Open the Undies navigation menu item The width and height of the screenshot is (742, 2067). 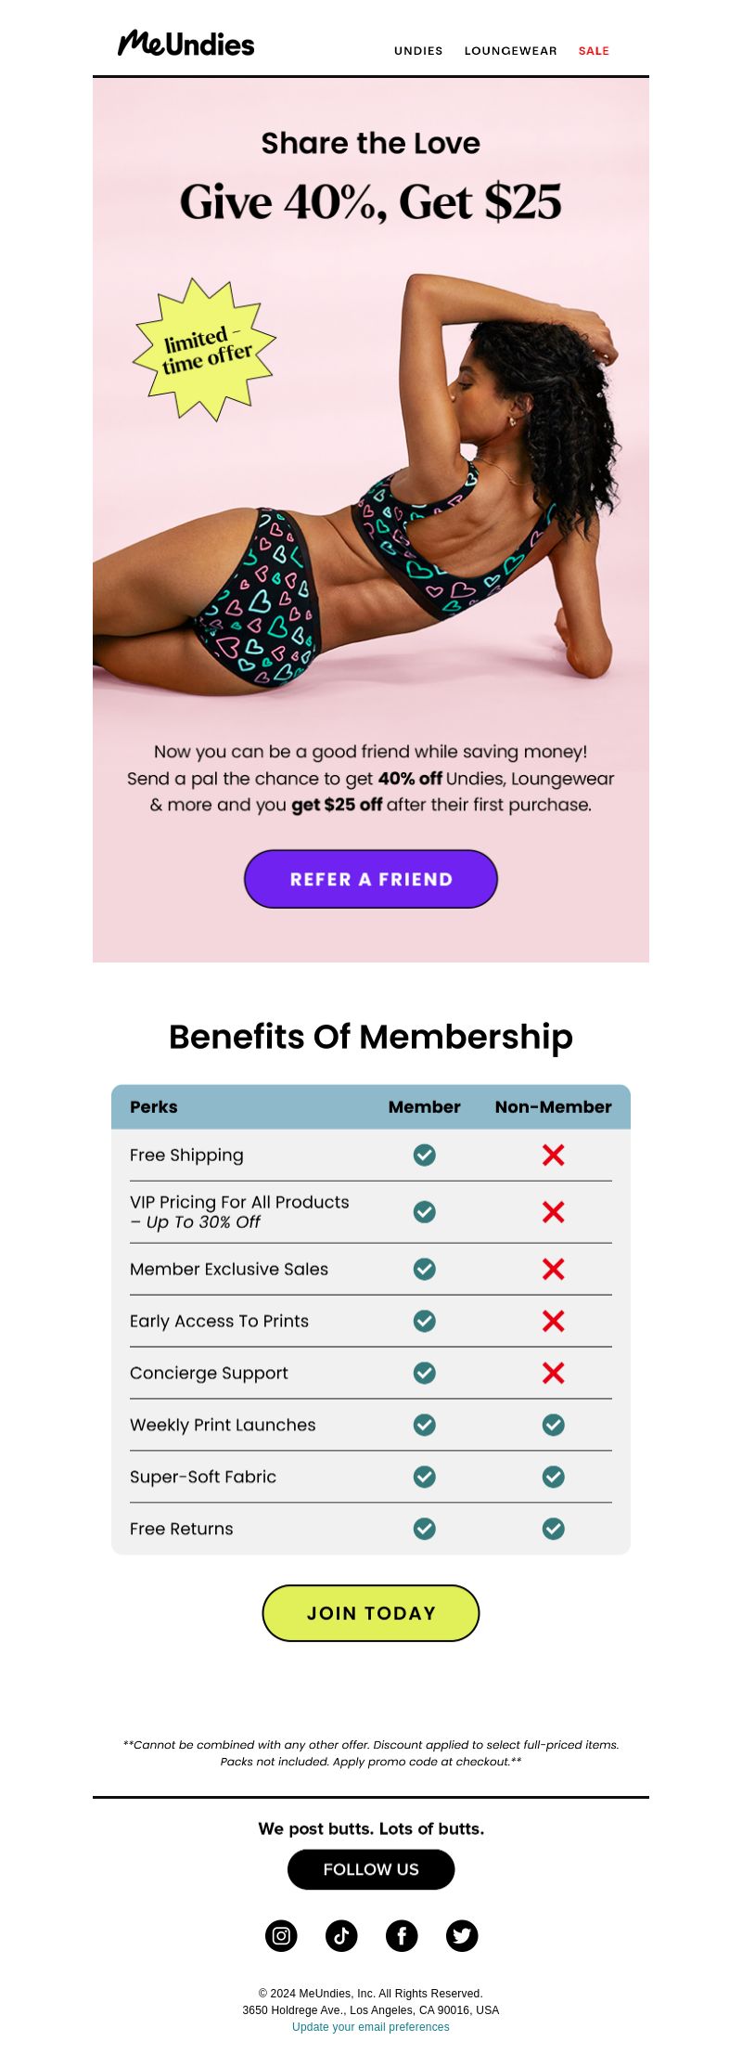pyautogui.click(x=418, y=51)
